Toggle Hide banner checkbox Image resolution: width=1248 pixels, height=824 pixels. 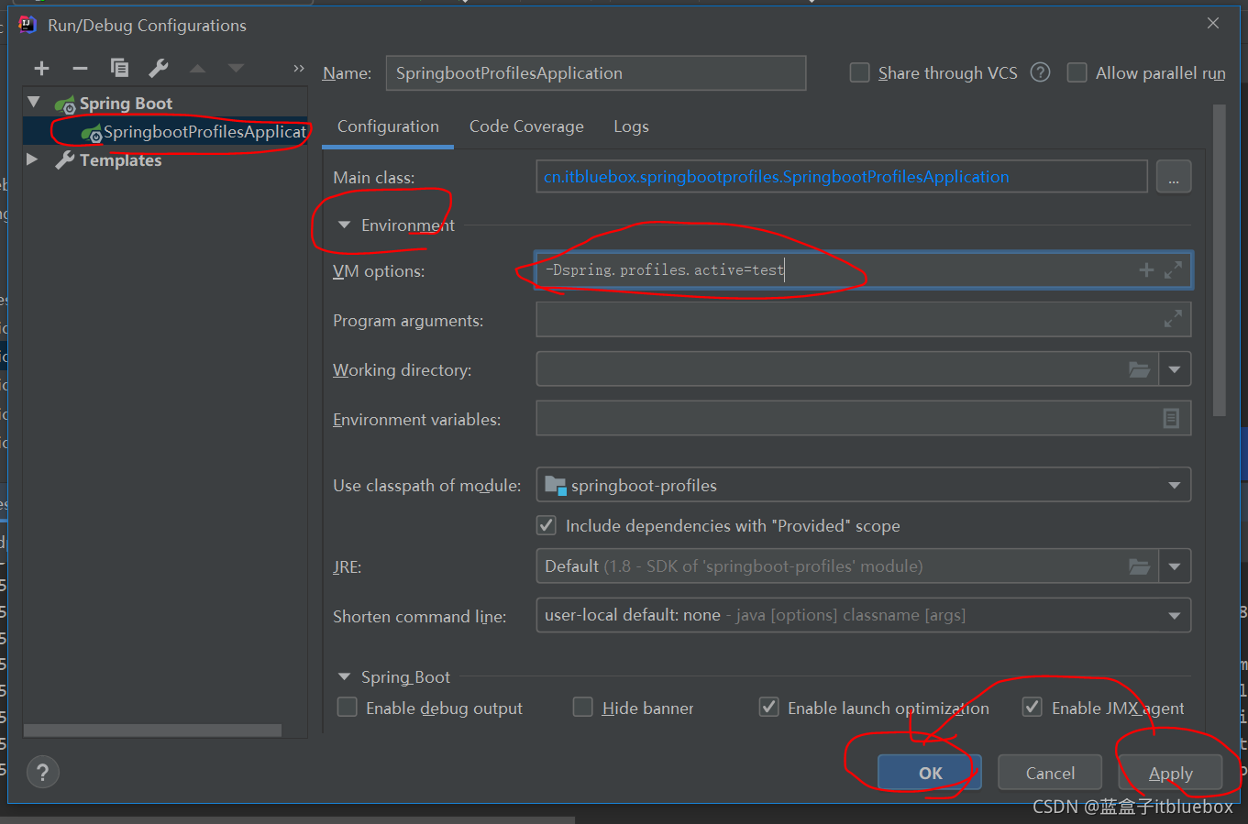click(583, 707)
